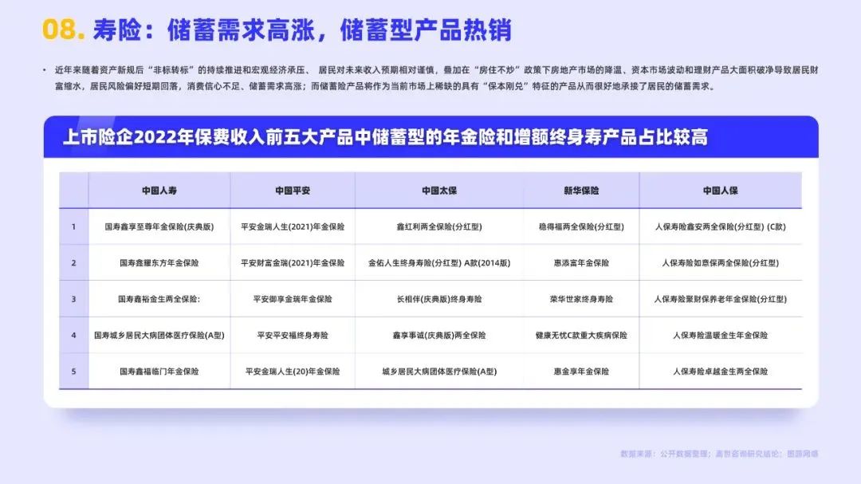Click the cell "平安御享金瑞年金保险"
861x484 pixels.
click(x=293, y=299)
